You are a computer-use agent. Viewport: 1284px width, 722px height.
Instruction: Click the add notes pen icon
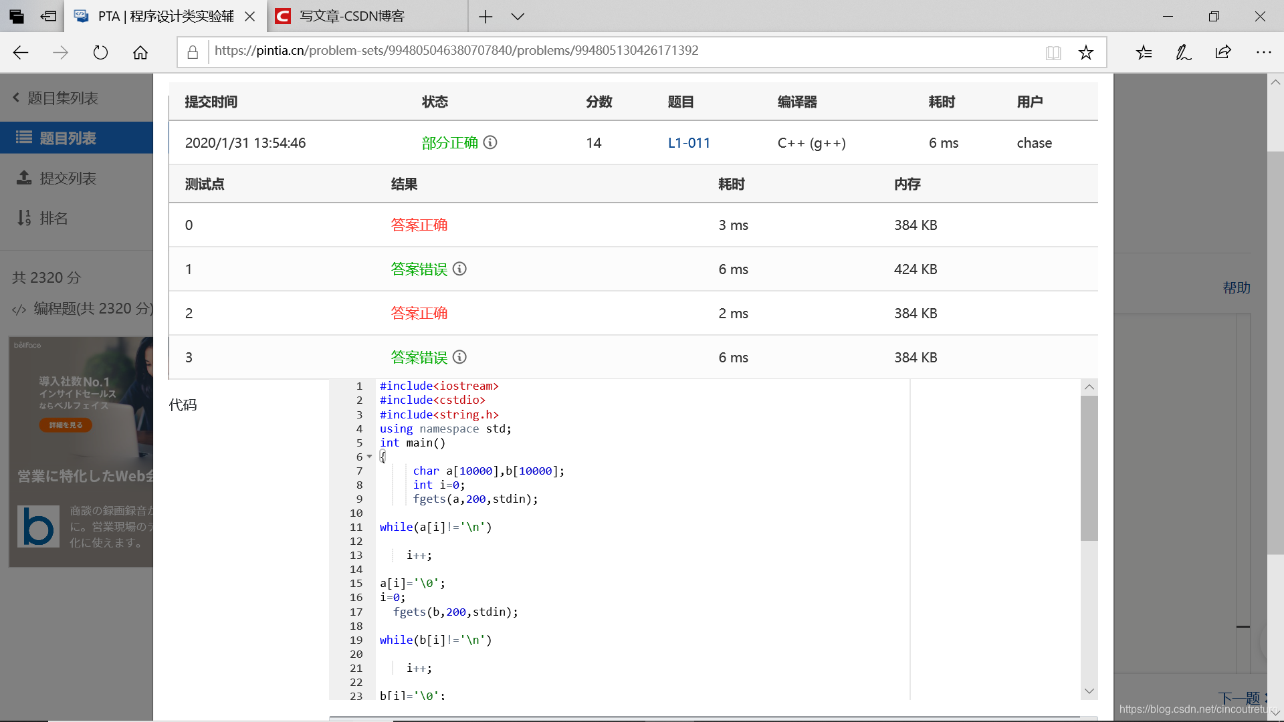tap(1183, 52)
